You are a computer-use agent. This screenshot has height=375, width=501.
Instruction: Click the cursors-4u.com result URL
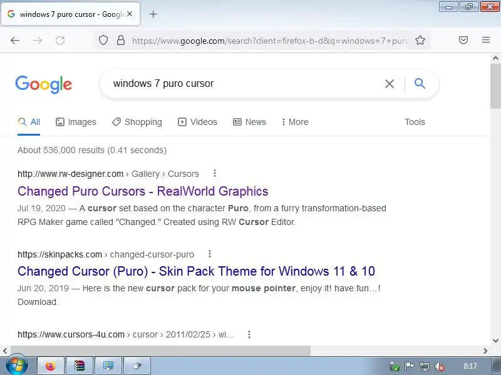(126, 334)
